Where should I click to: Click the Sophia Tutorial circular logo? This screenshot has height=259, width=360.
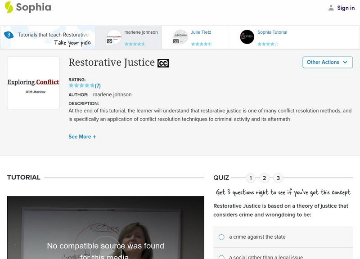[x=247, y=37]
